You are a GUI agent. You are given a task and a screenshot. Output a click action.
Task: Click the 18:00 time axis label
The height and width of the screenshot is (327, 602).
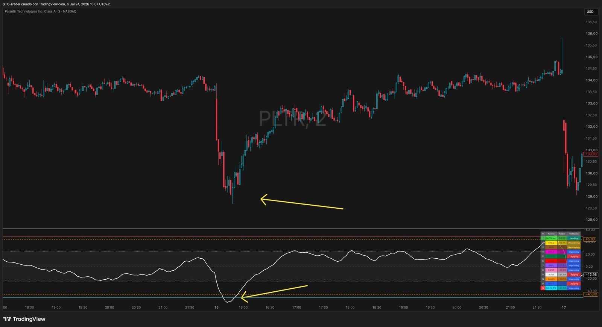tap(350, 307)
